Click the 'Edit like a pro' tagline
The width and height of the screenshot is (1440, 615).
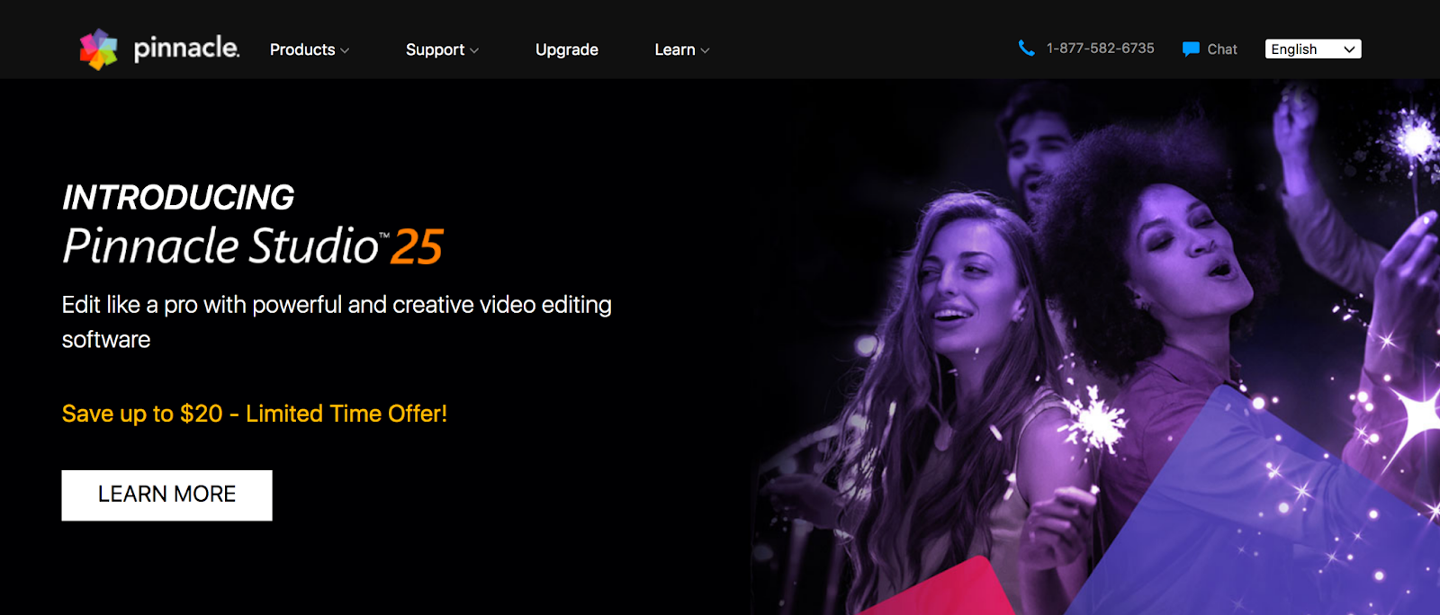(337, 322)
